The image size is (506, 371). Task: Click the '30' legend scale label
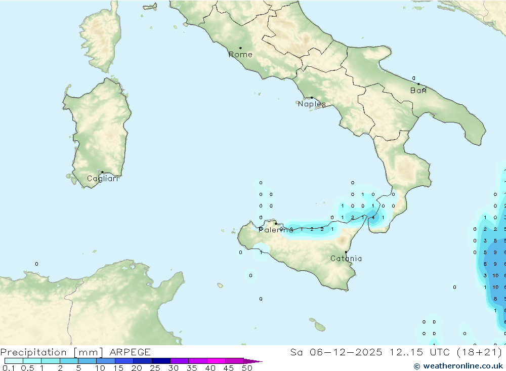click(174, 368)
